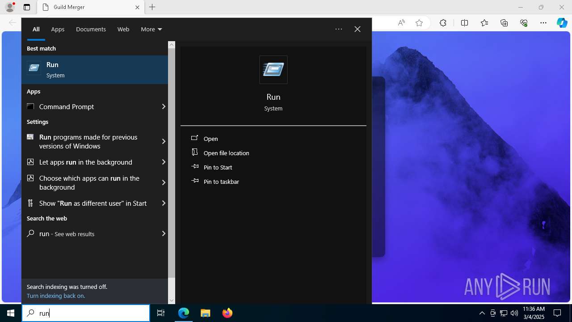Click the results list scrollbar
Screen dimensions: 572x322
tap(172, 163)
